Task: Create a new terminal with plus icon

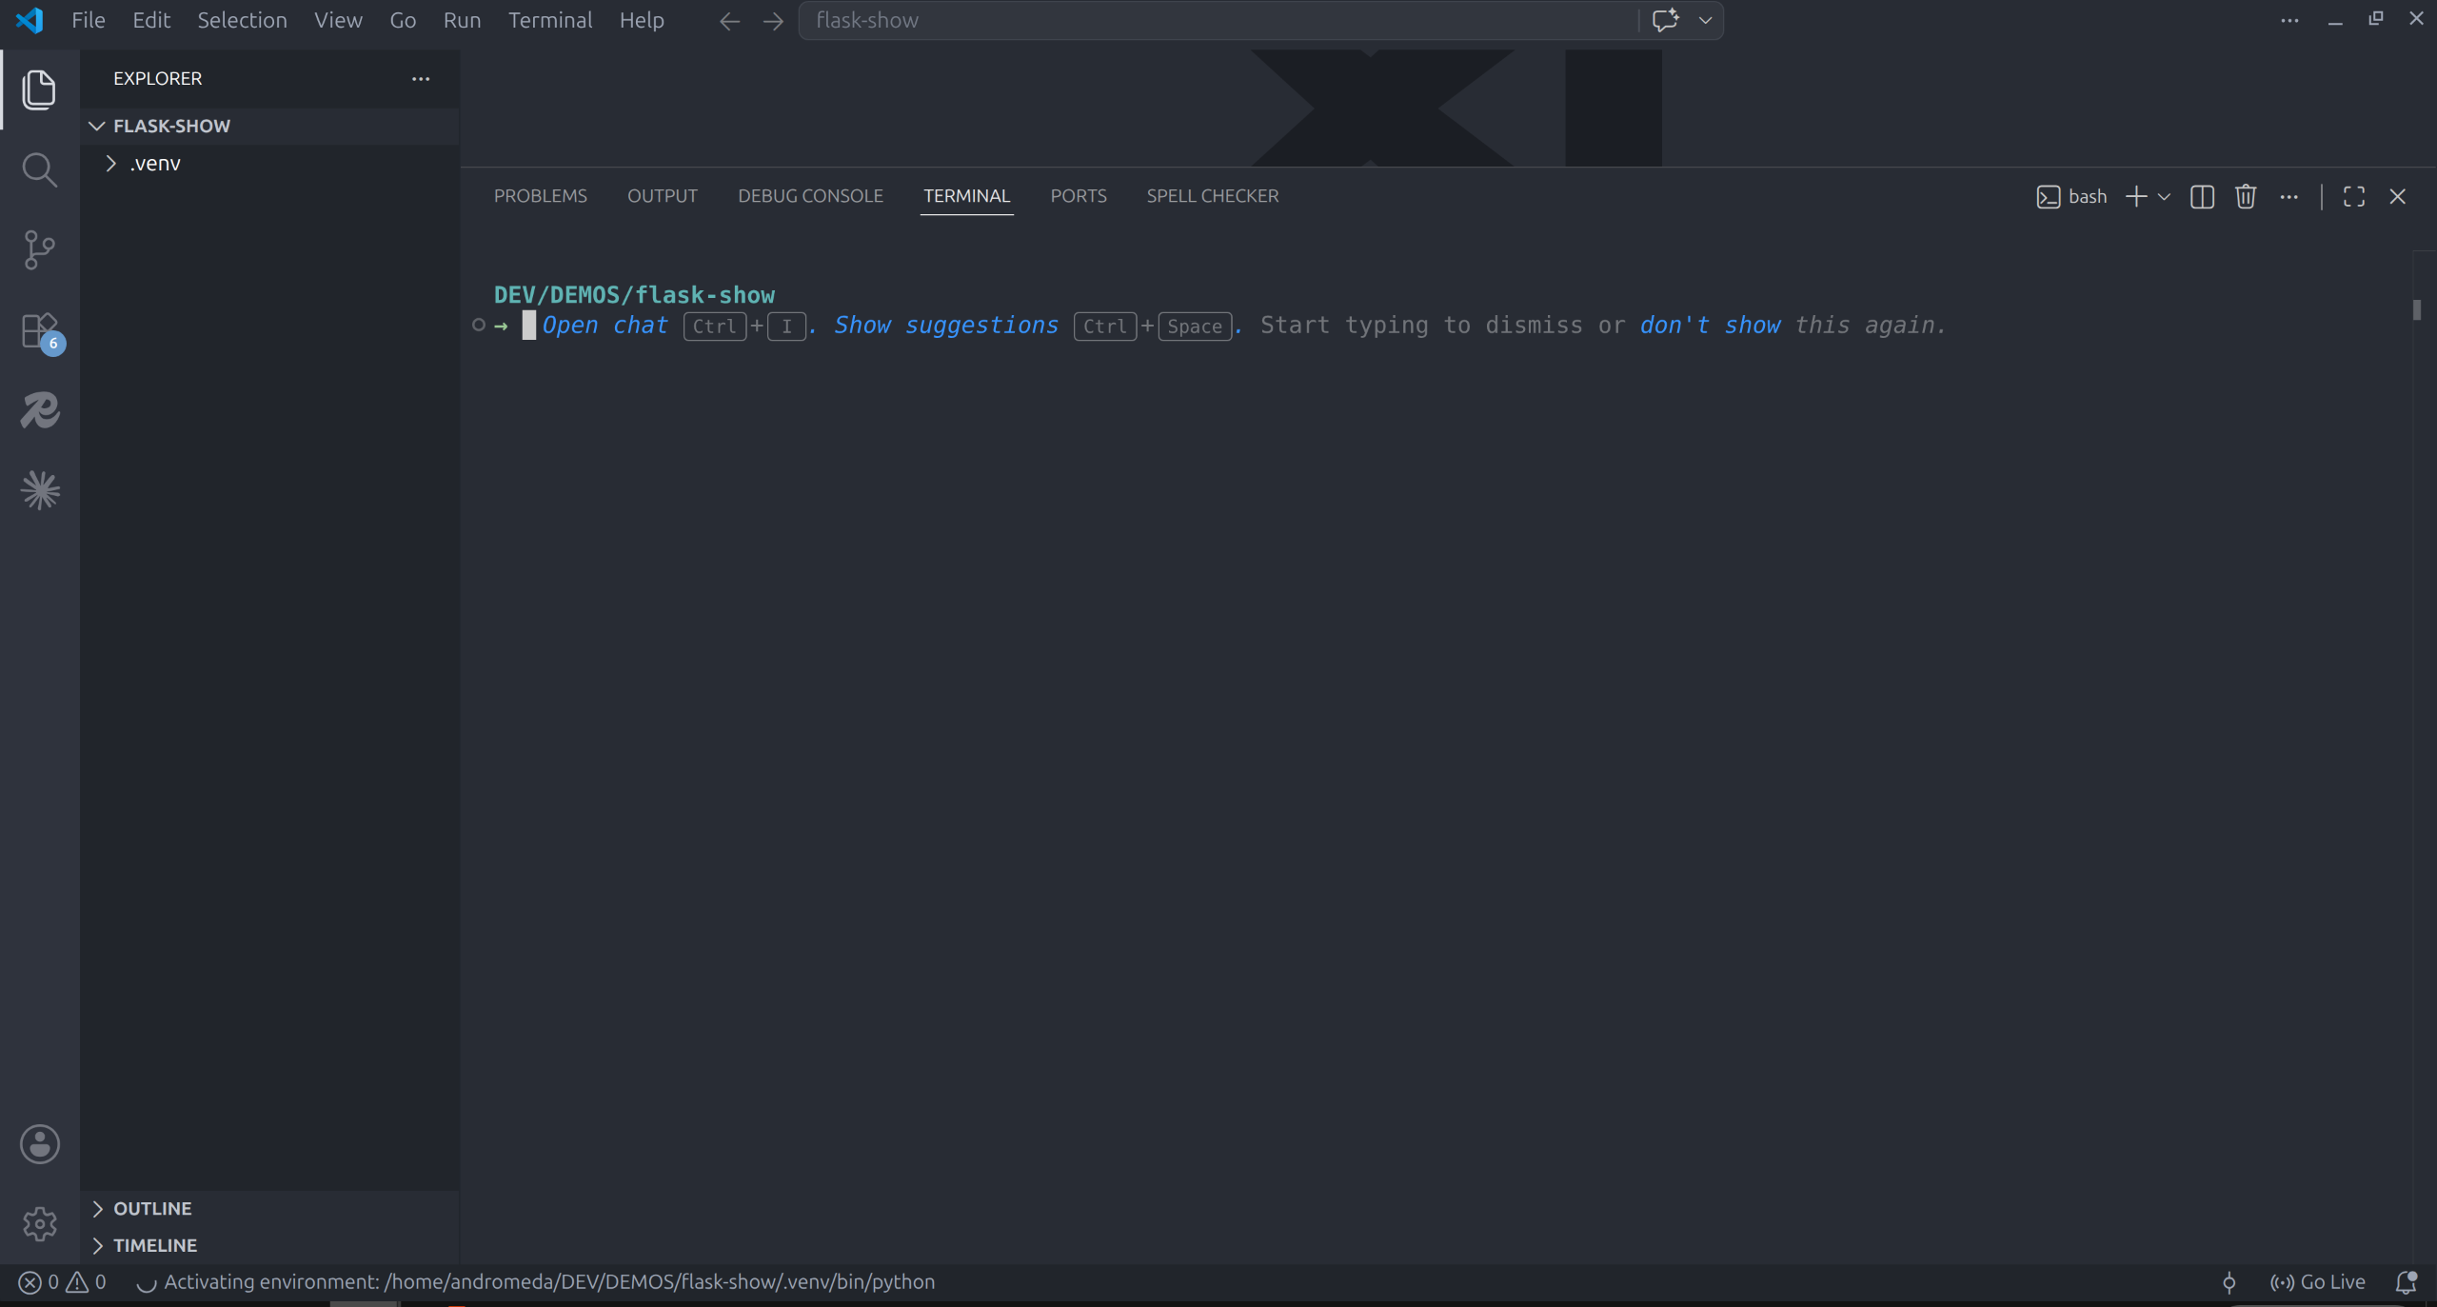Action: point(2136,196)
